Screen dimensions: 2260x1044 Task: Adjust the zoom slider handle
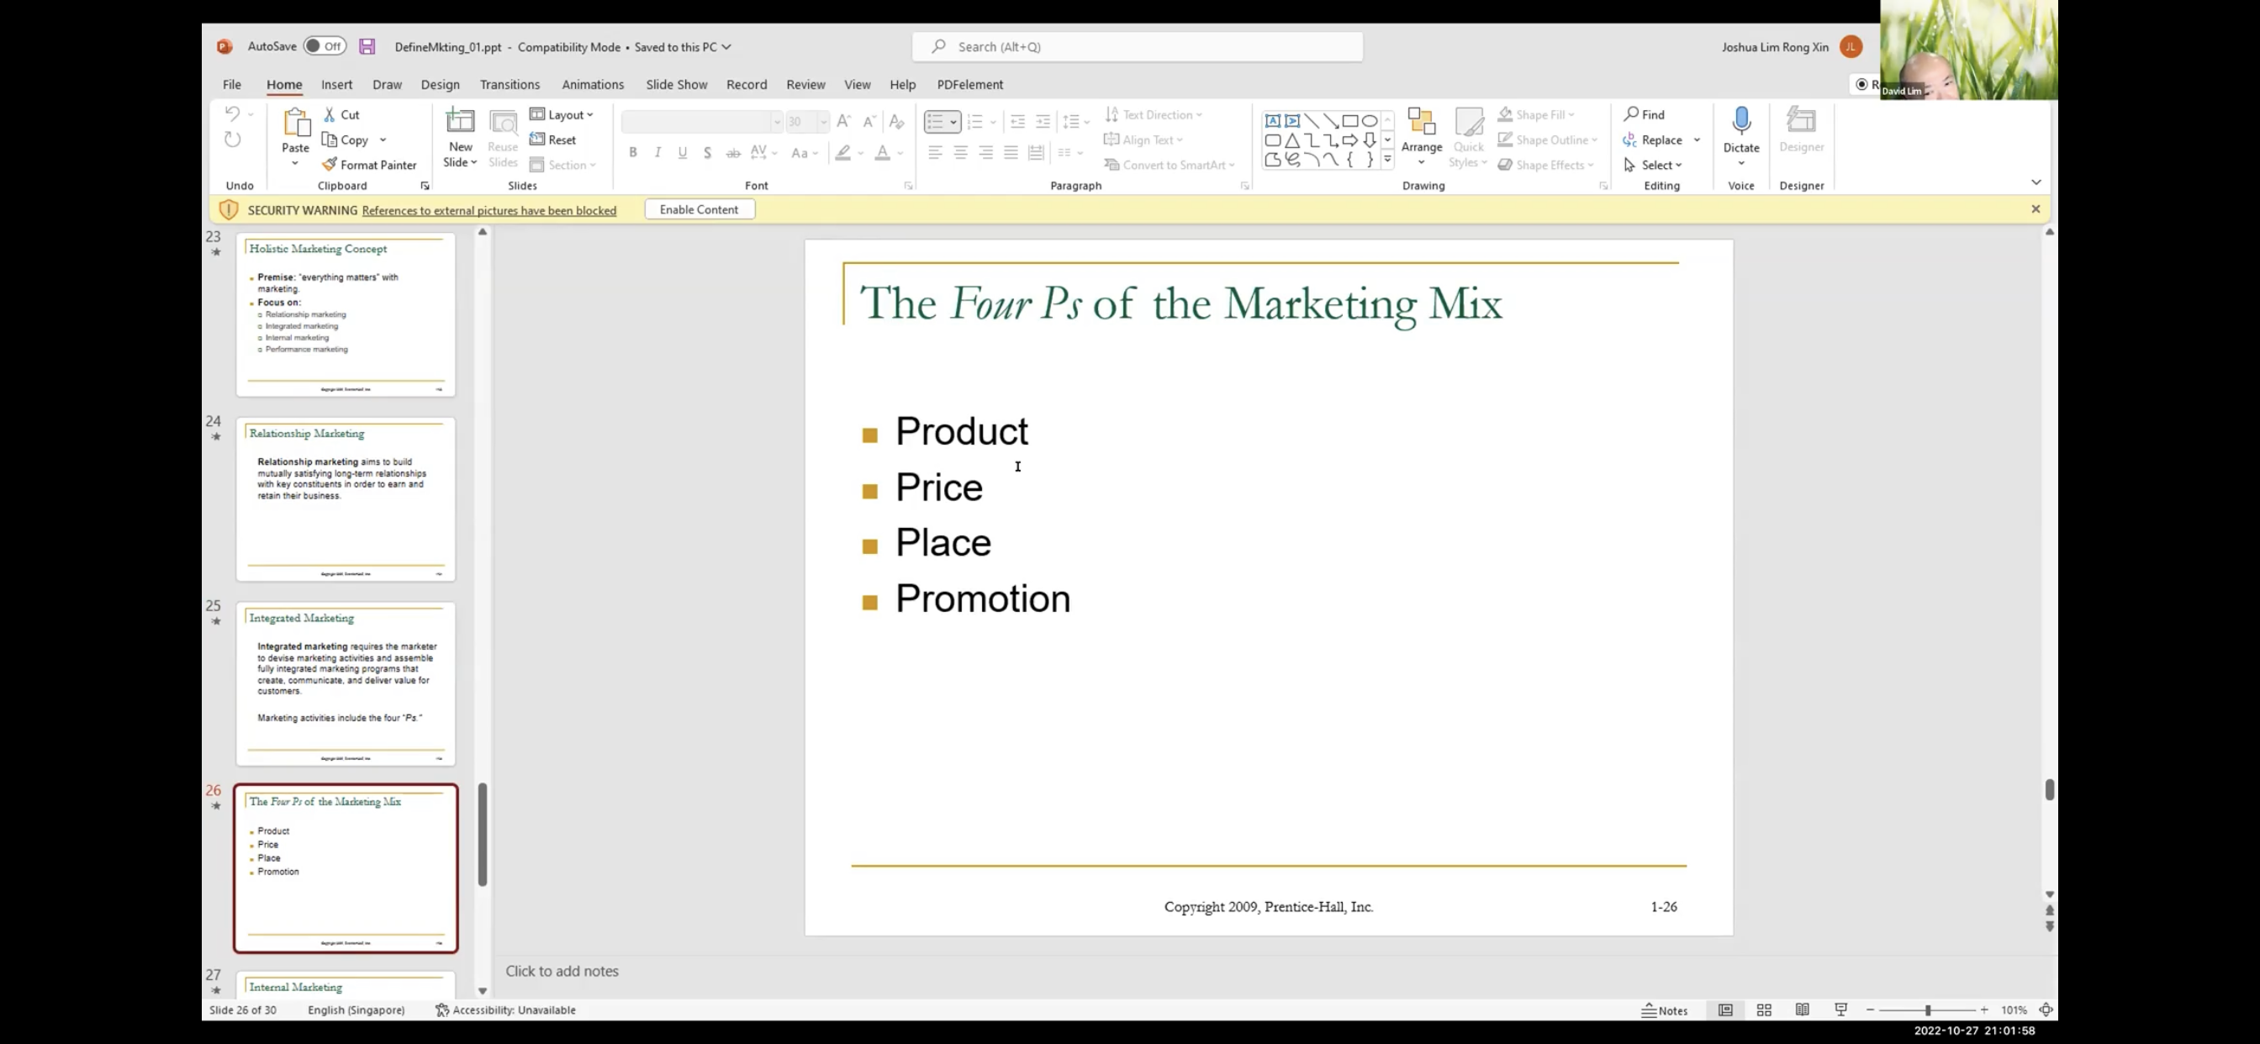1928,1010
